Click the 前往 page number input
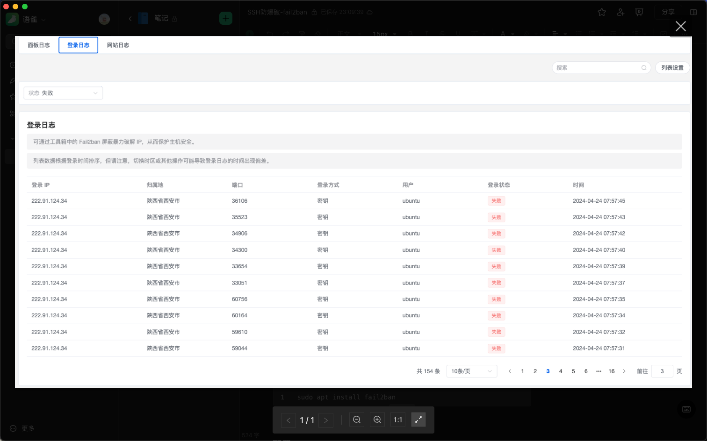Screen dimensions: 707x441 click(662, 371)
